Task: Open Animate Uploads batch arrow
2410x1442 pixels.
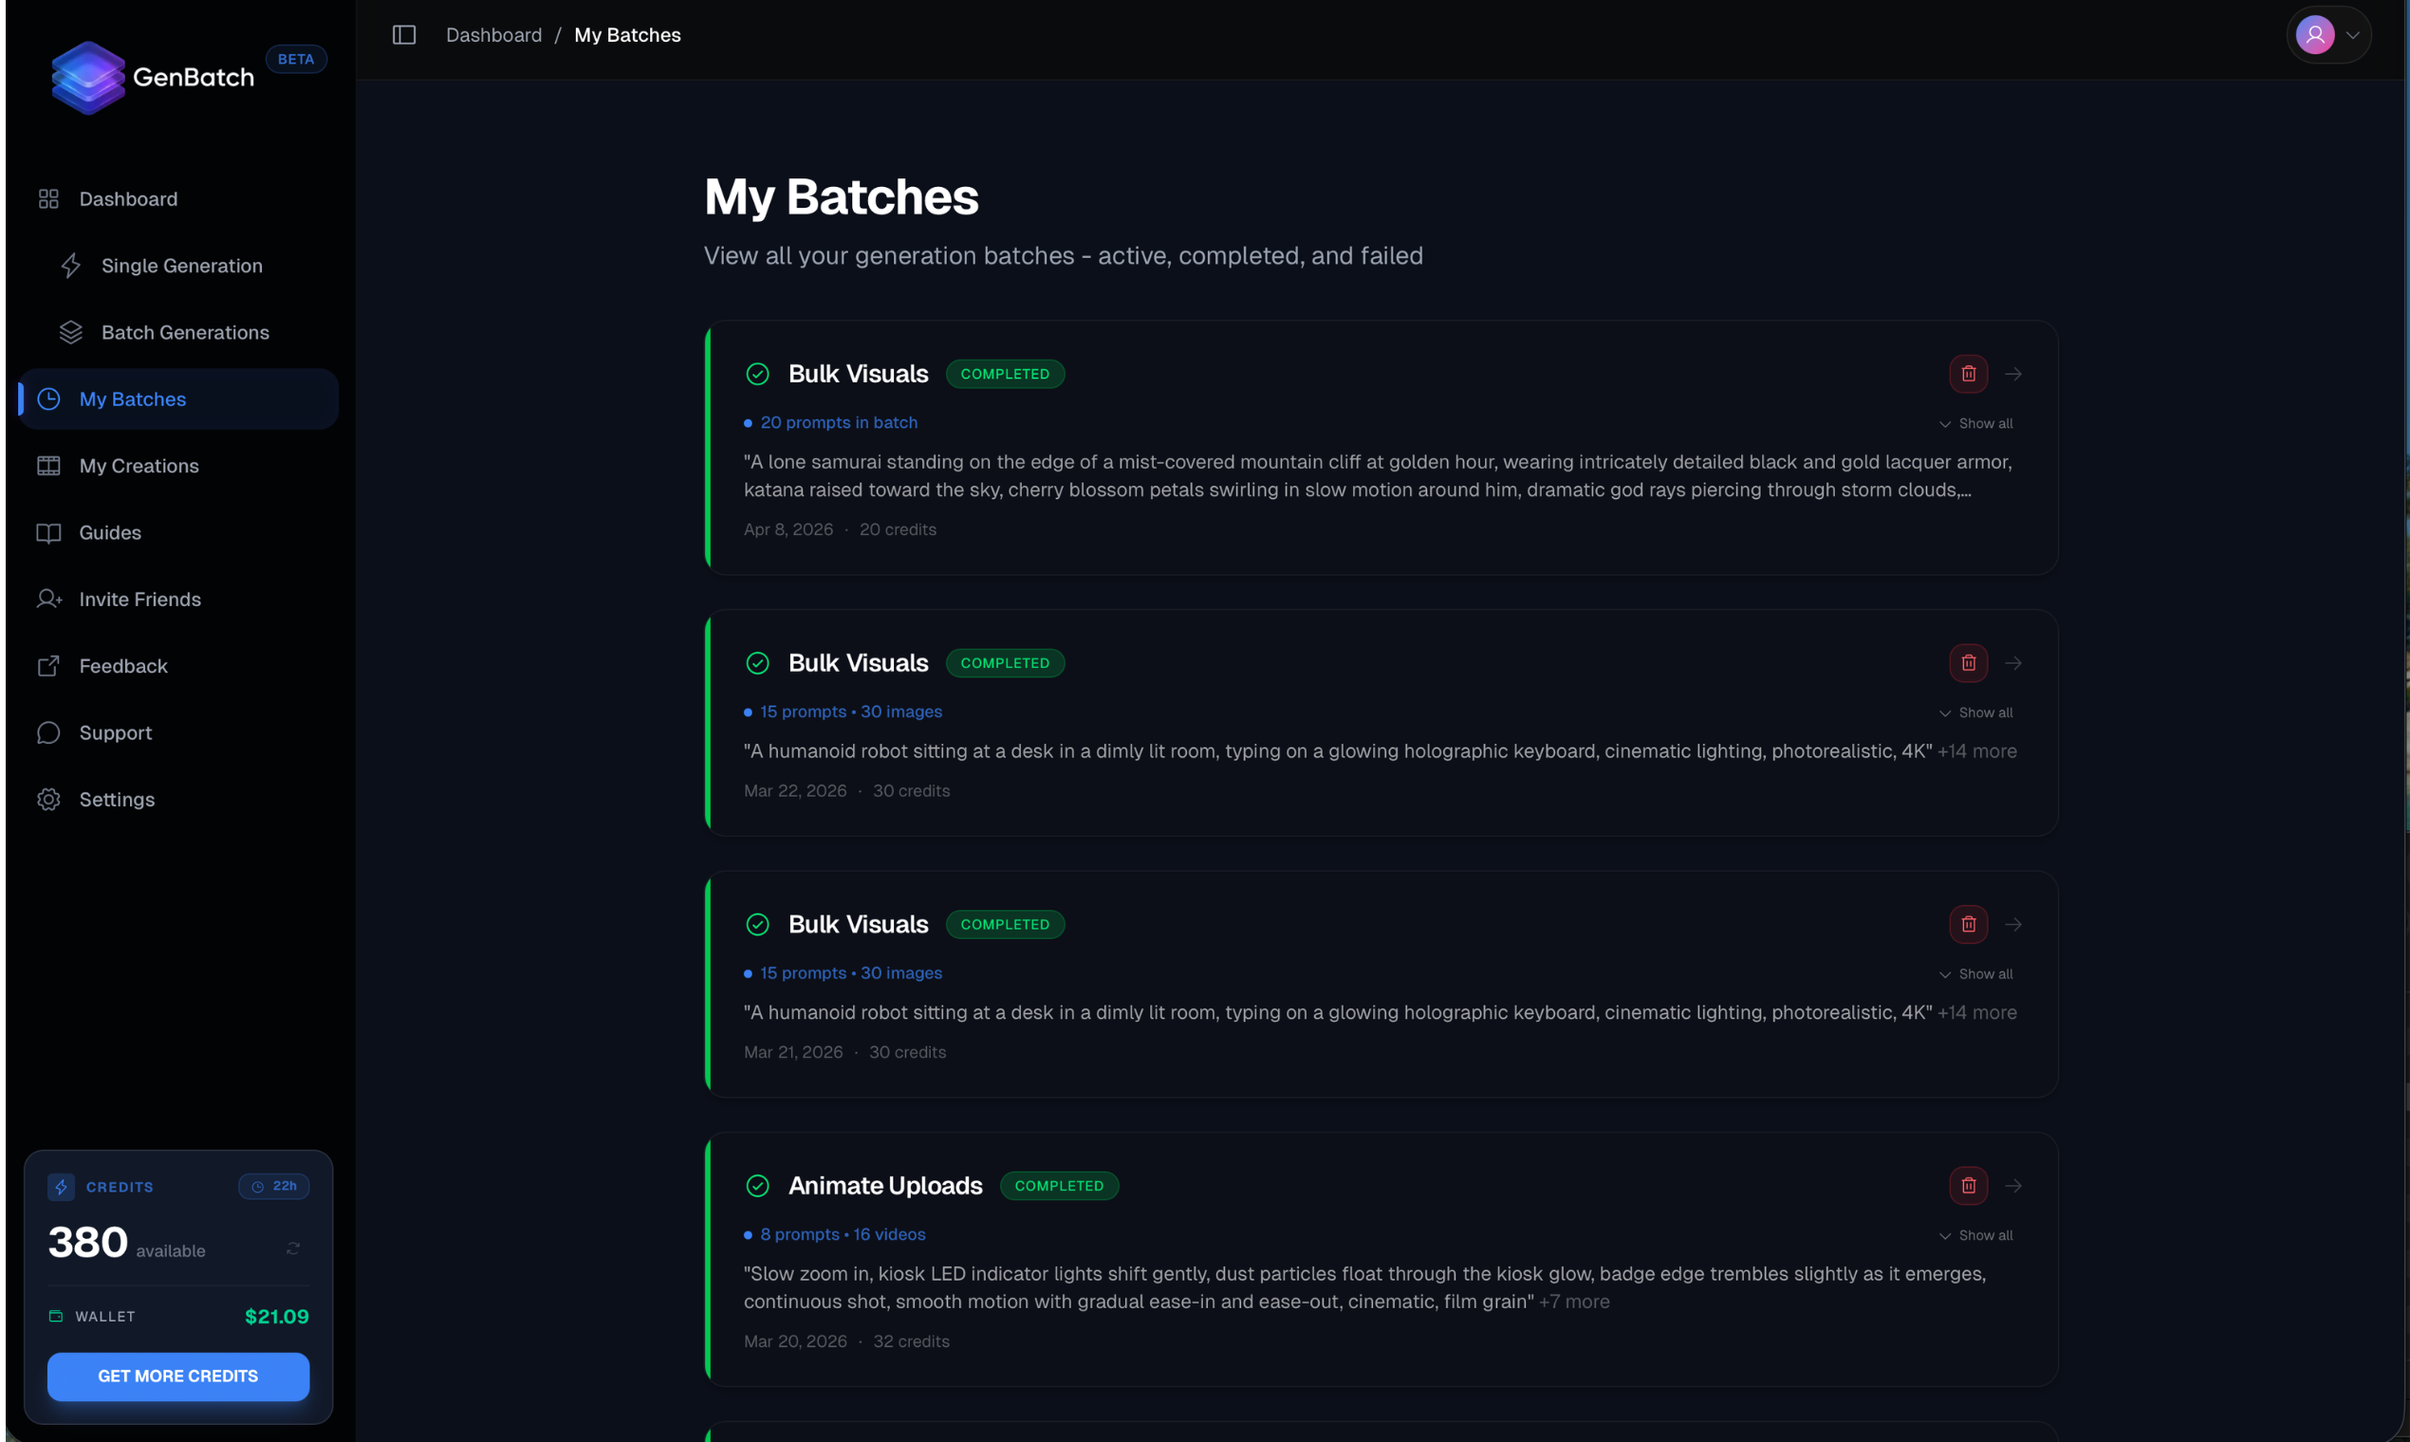Action: (x=2013, y=1186)
